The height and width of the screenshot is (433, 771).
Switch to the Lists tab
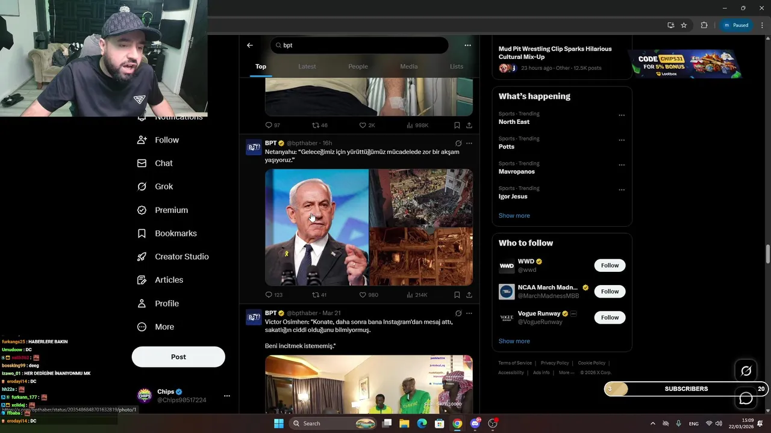click(x=457, y=66)
